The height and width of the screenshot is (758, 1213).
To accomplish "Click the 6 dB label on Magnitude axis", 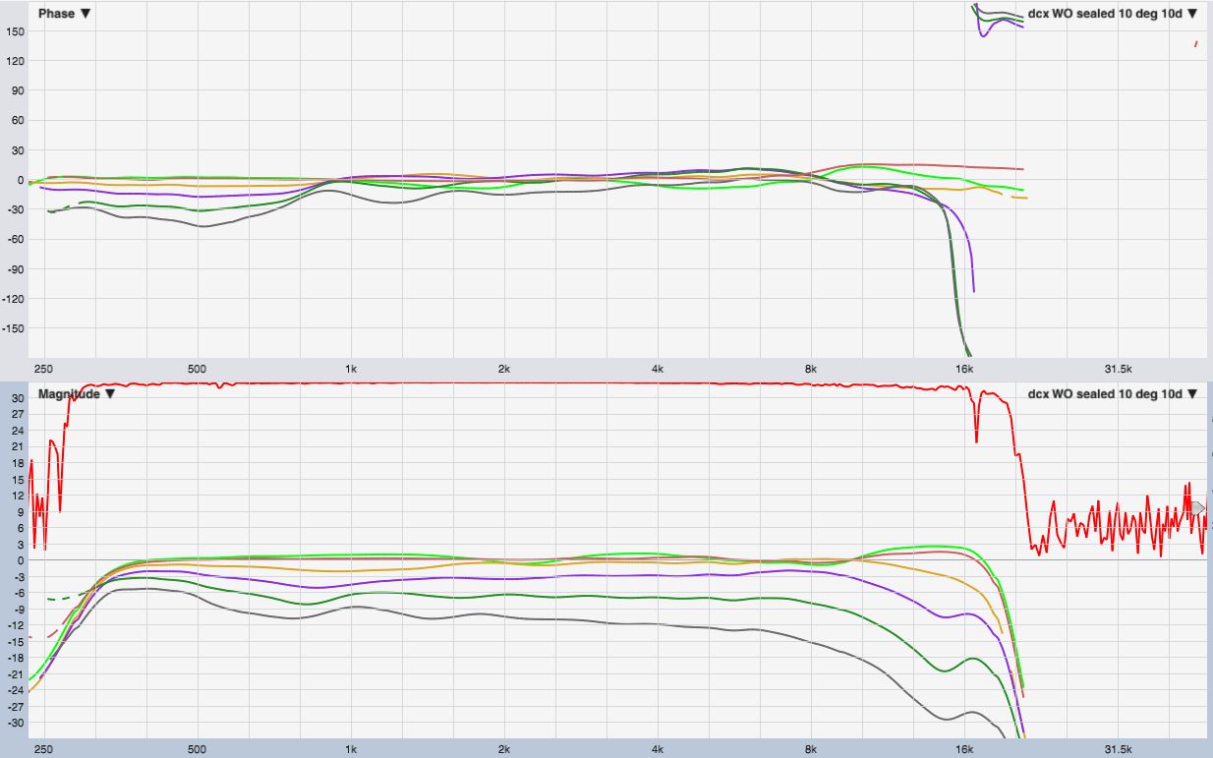I will (x=20, y=528).
